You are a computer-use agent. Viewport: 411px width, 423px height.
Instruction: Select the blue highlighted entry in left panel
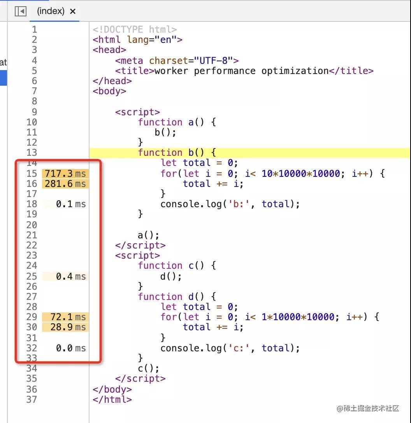coord(4,78)
